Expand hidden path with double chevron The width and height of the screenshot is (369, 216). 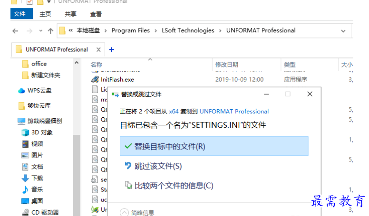(70, 30)
